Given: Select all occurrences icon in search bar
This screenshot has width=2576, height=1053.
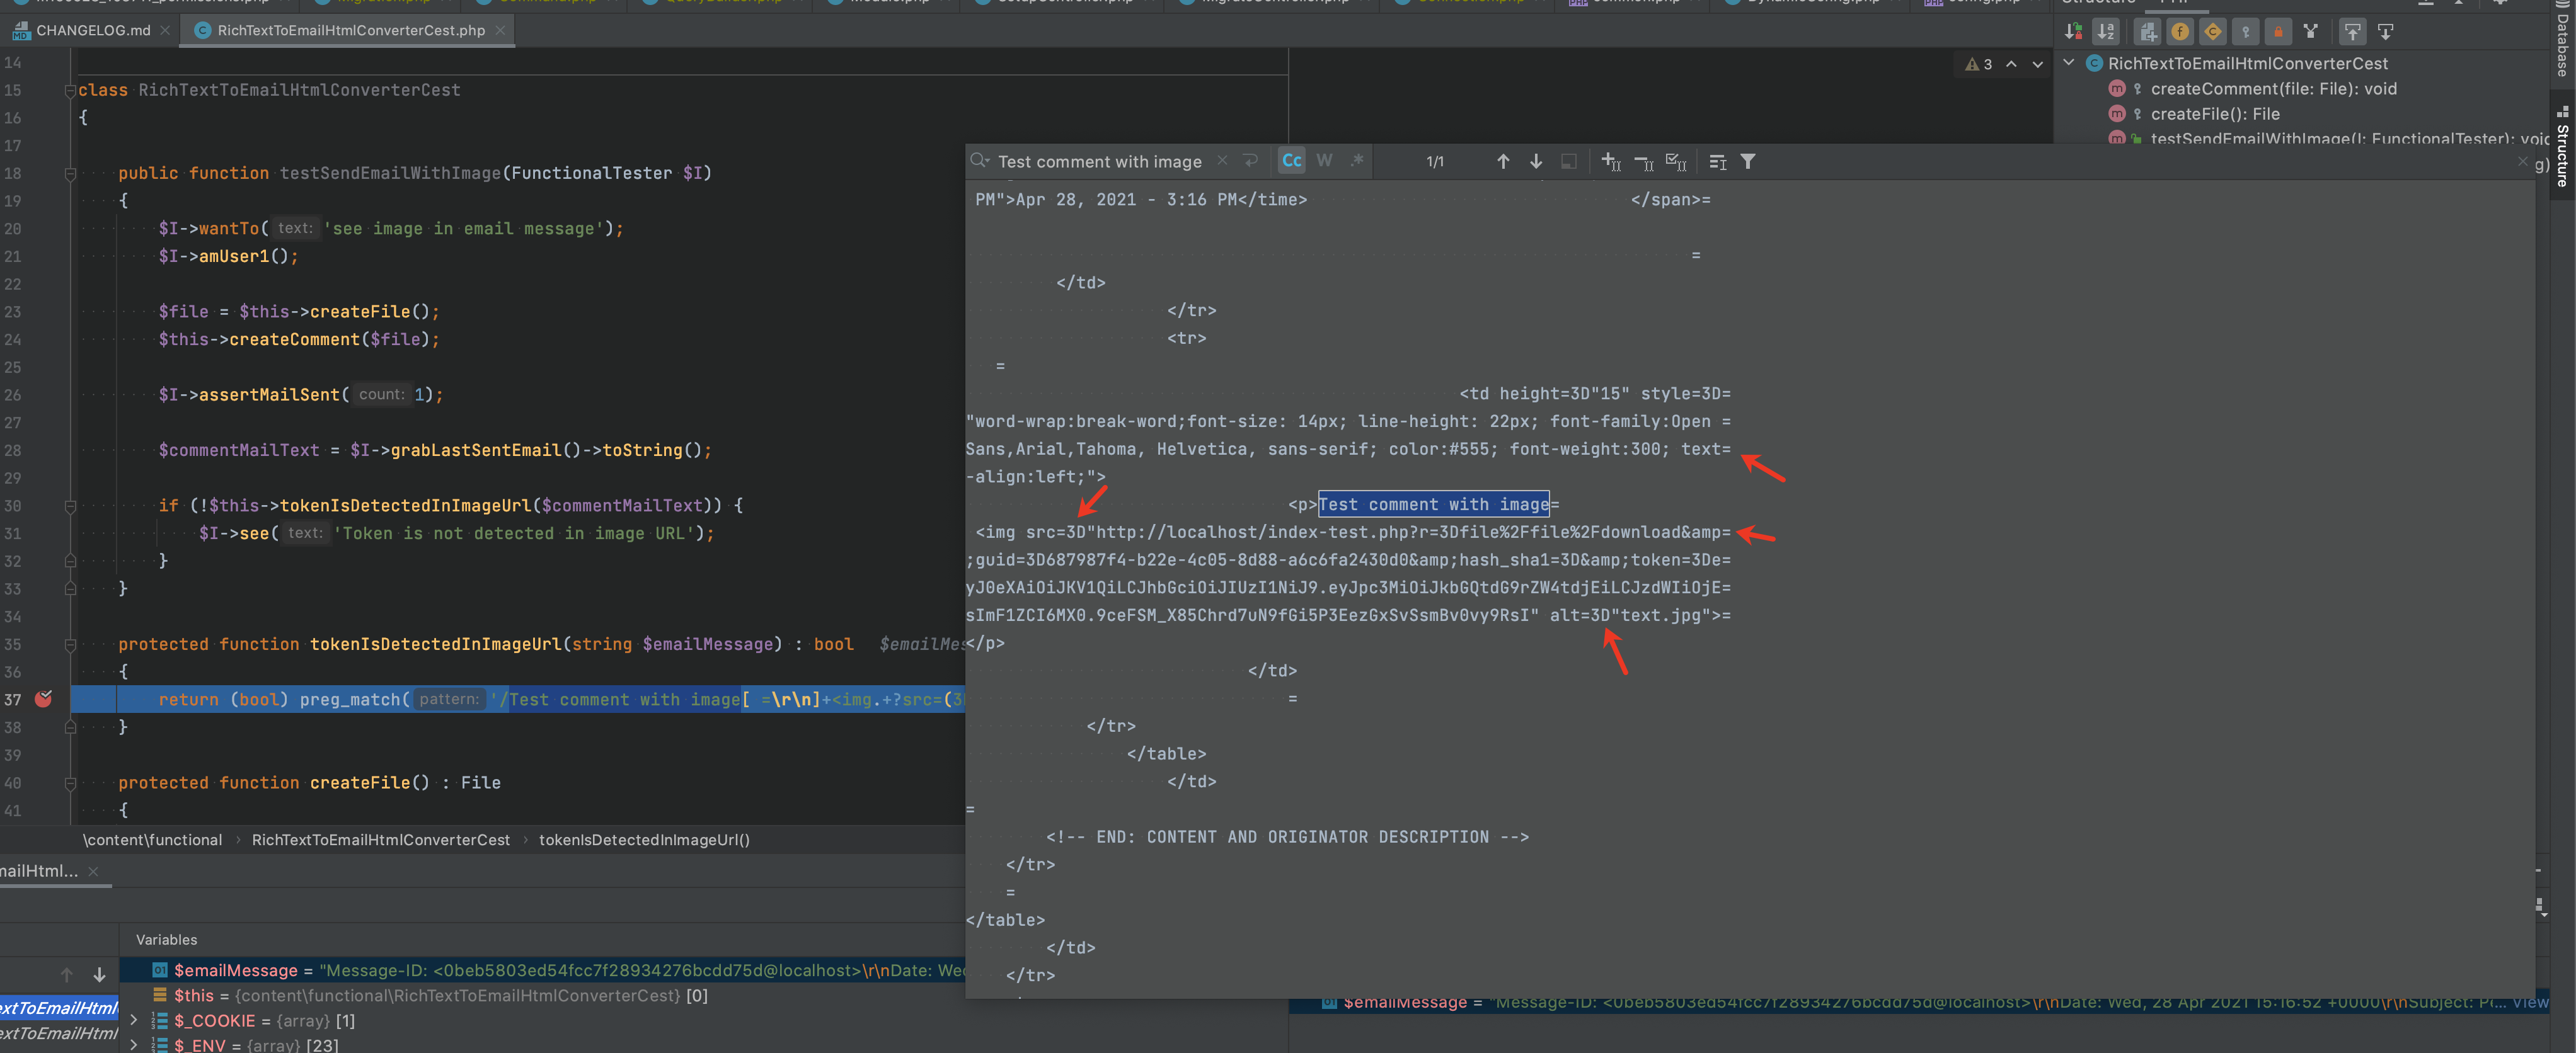Looking at the screenshot, I should click(x=1677, y=162).
